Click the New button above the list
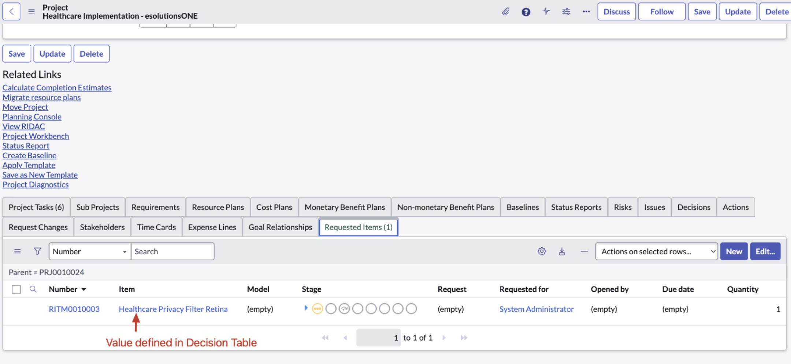 734,251
